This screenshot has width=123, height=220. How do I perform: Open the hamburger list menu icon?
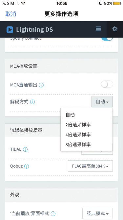(98, 29)
